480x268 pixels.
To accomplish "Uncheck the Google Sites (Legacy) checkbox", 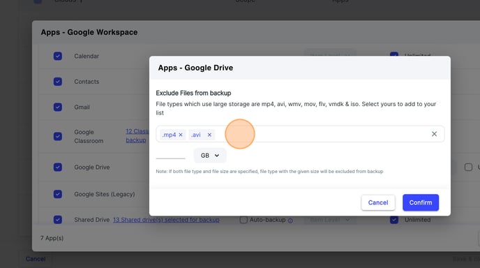I will 58,194.
